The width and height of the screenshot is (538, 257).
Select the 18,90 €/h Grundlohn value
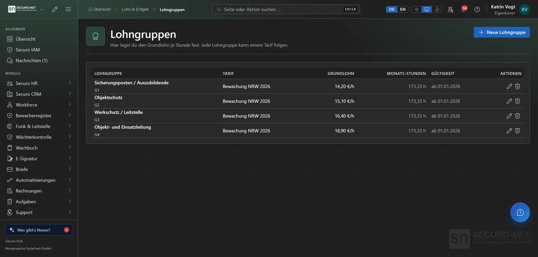[x=344, y=131]
